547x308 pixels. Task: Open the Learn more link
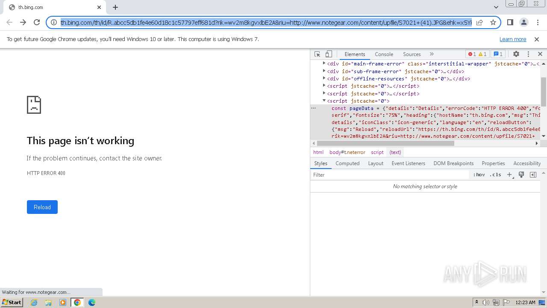(513, 39)
